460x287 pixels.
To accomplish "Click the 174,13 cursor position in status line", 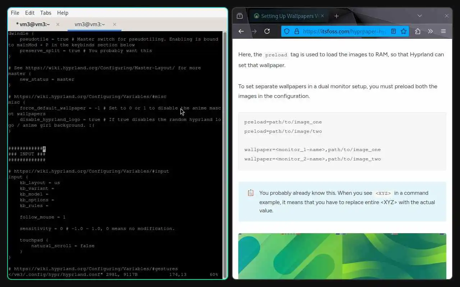I will (178, 274).
